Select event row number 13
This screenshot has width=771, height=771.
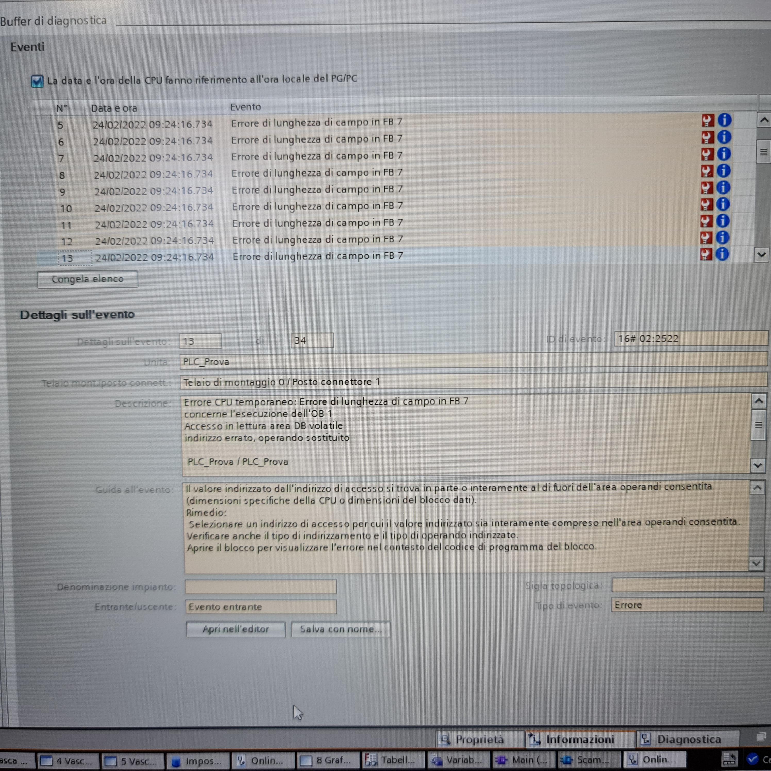point(395,256)
